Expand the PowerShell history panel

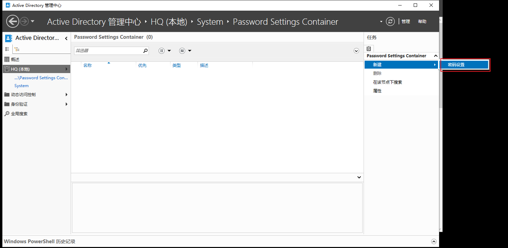pos(434,241)
